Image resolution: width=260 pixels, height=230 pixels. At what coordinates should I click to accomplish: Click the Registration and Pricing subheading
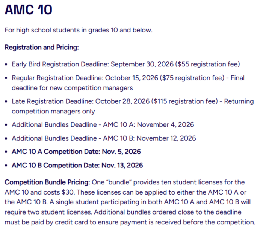pos(42,47)
